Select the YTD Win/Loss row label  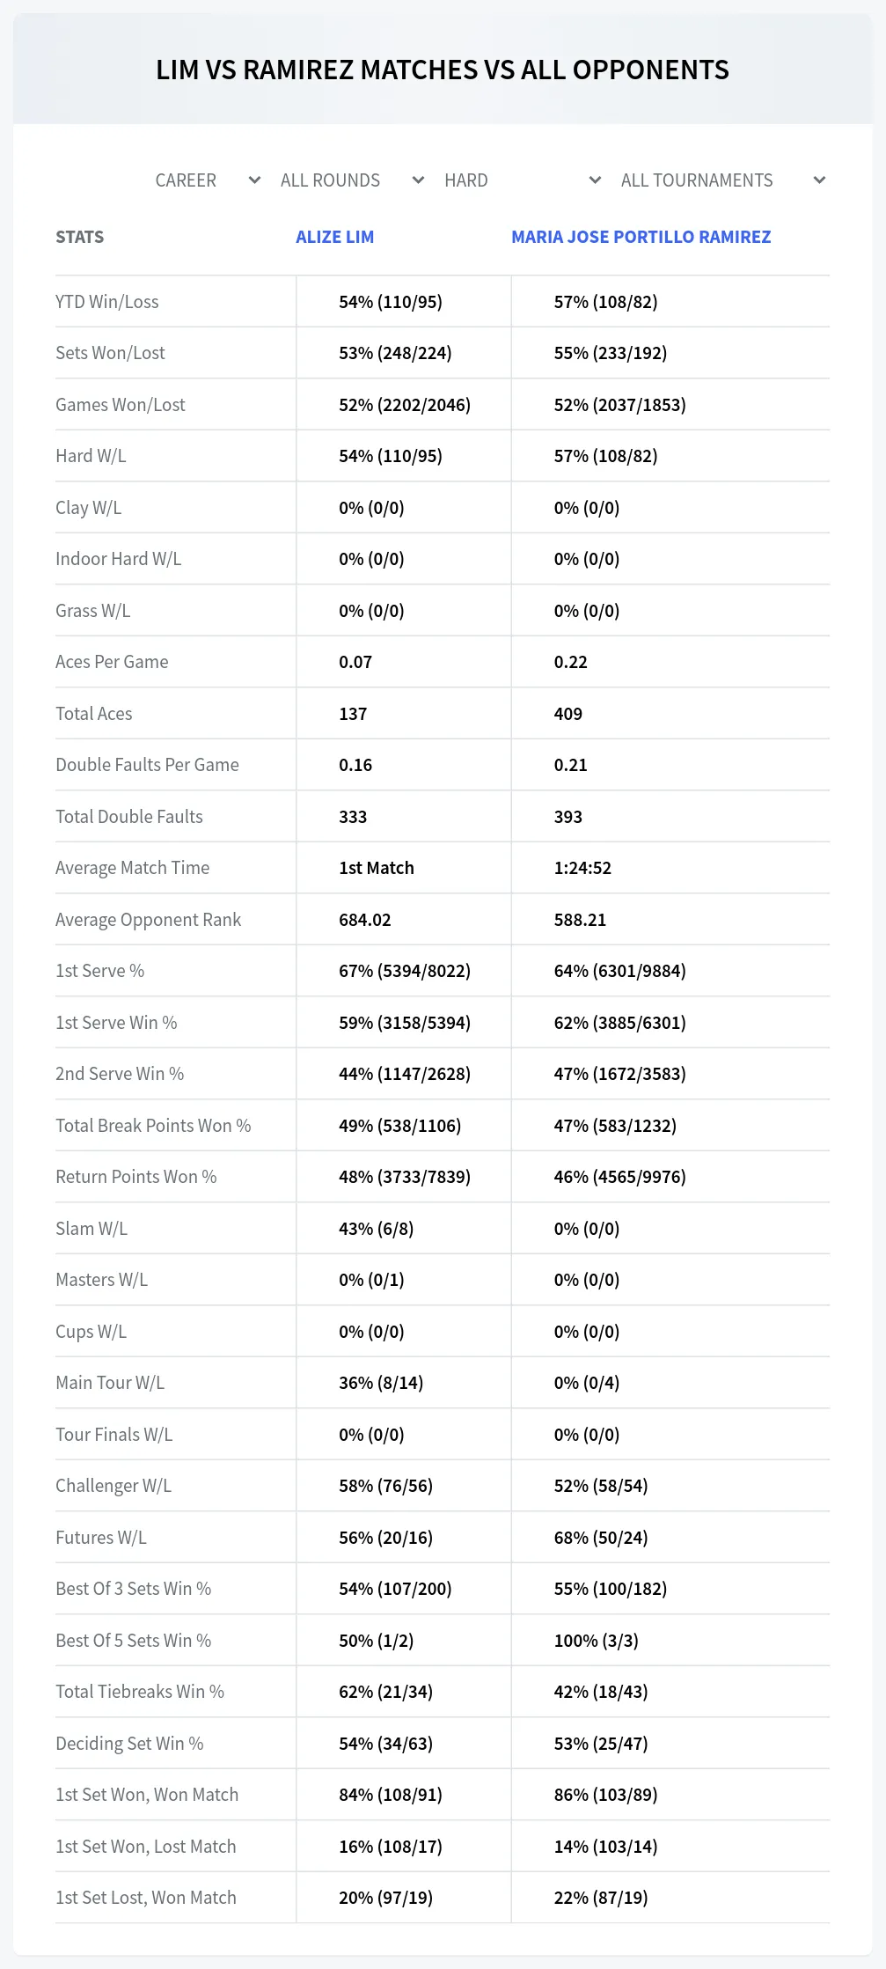(x=107, y=302)
